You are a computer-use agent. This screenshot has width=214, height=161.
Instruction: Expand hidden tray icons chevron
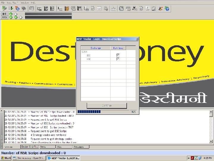(x=188, y=158)
